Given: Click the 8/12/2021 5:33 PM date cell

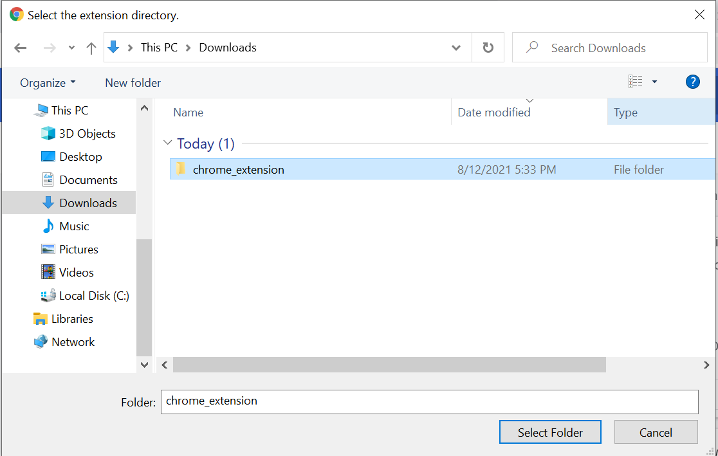Looking at the screenshot, I should coord(507,170).
